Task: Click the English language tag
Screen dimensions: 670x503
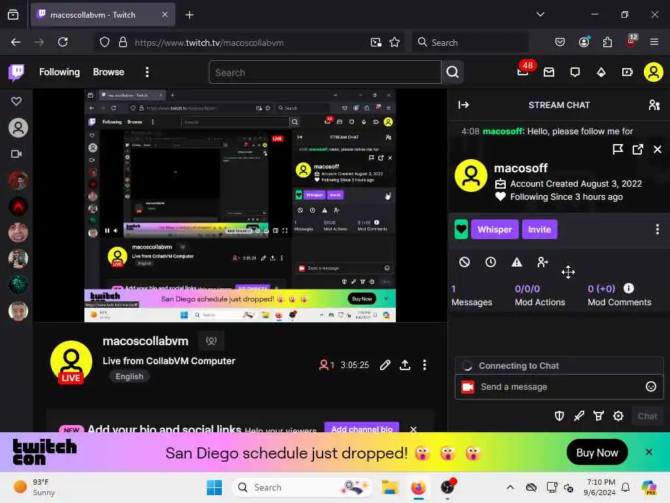Action: [x=130, y=377]
